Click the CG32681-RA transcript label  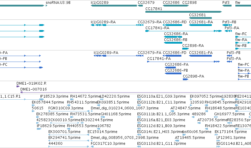(201, 22)
